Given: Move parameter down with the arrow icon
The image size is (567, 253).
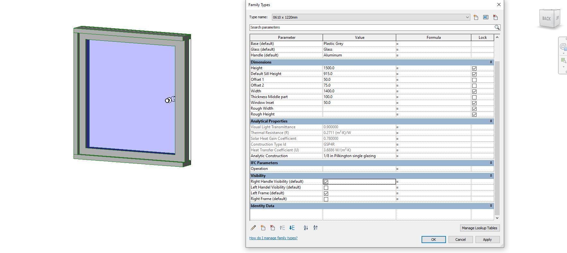Looking at the screenshot, I should [292, 228].
